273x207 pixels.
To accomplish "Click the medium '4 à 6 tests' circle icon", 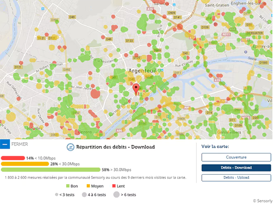I will pyautogui.click(x=84, y=195).
